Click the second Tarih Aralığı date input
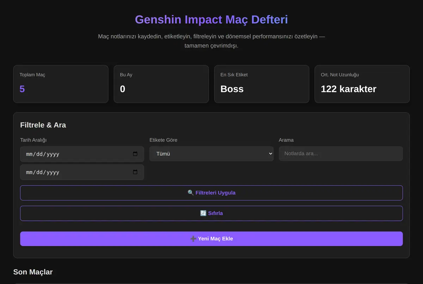423x284 pixels. point(82,172)
